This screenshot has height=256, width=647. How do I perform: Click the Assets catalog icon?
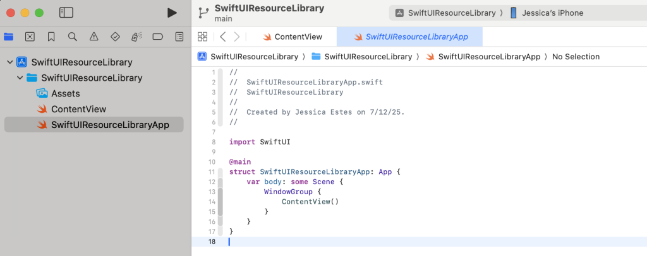(42, 93)
